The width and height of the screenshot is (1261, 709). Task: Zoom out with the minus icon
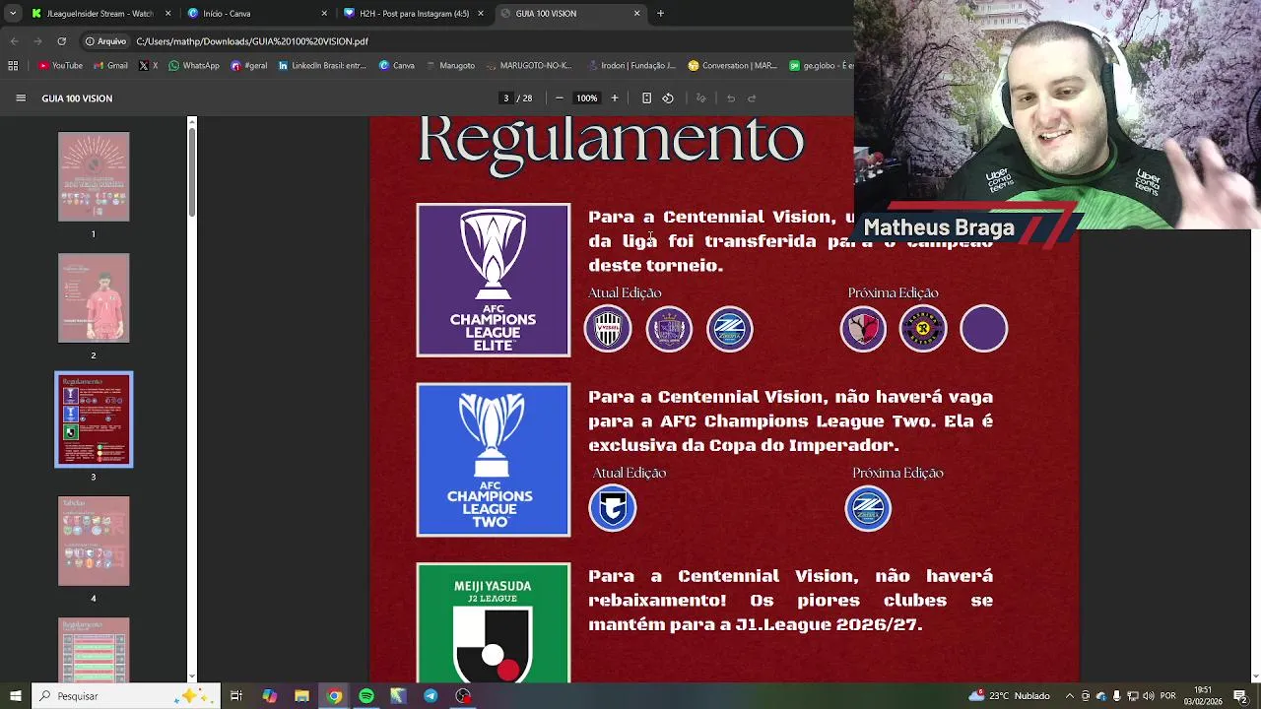[560, 98]
